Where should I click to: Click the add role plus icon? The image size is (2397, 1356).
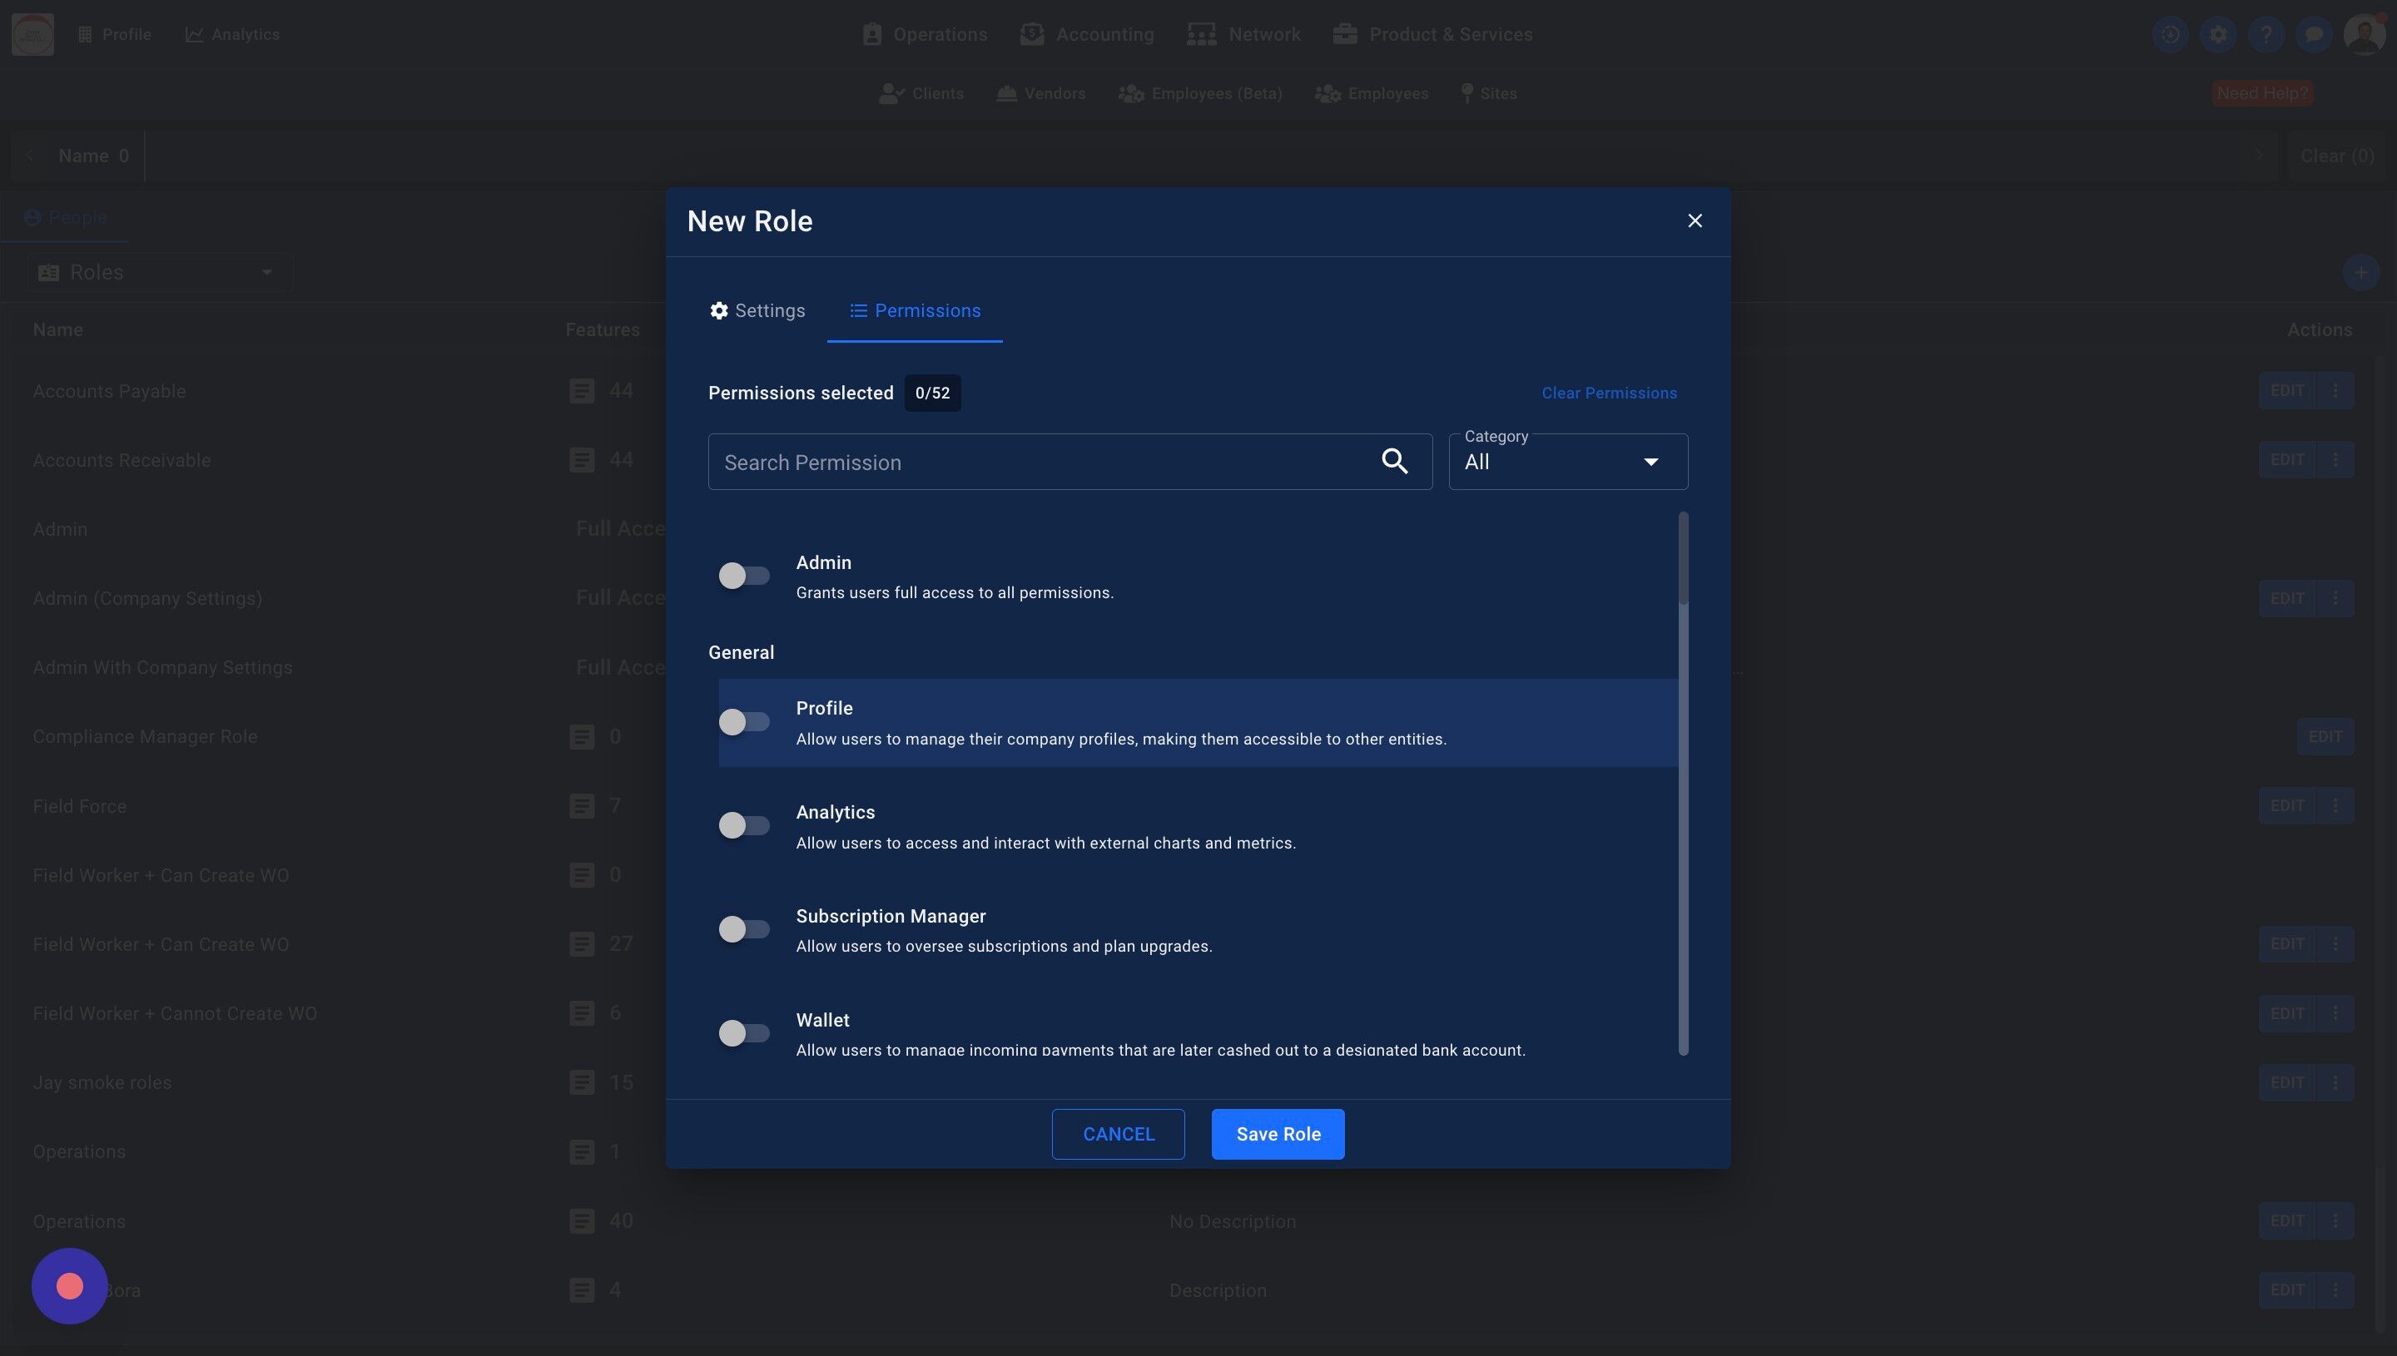pos(2360,273)
